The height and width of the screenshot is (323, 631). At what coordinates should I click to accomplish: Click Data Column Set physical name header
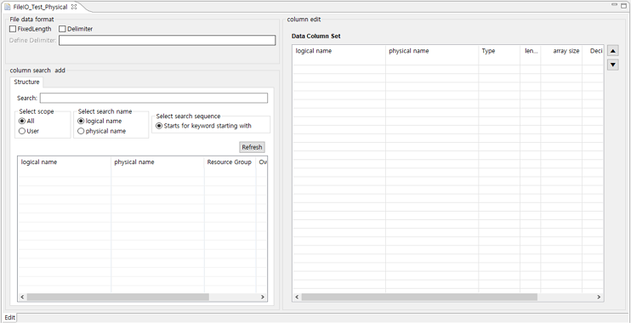[x=432, y=51]
